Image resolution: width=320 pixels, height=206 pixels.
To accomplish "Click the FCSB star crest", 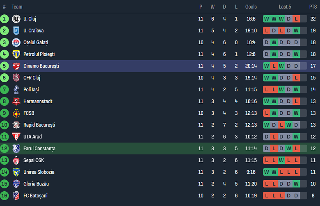I will (16, 113).
